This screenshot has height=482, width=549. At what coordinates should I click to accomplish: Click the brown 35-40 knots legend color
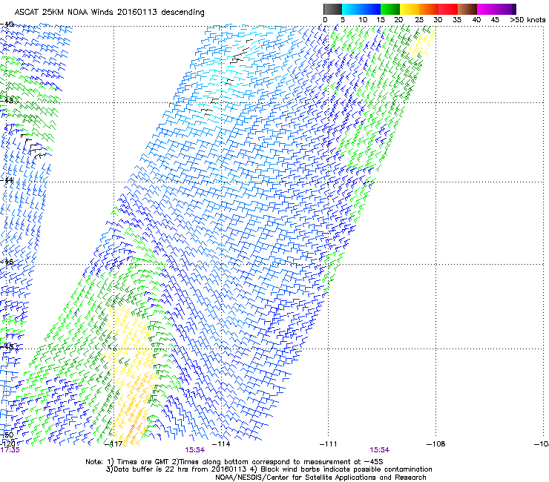pyautogui.click(x=467, y=9)
